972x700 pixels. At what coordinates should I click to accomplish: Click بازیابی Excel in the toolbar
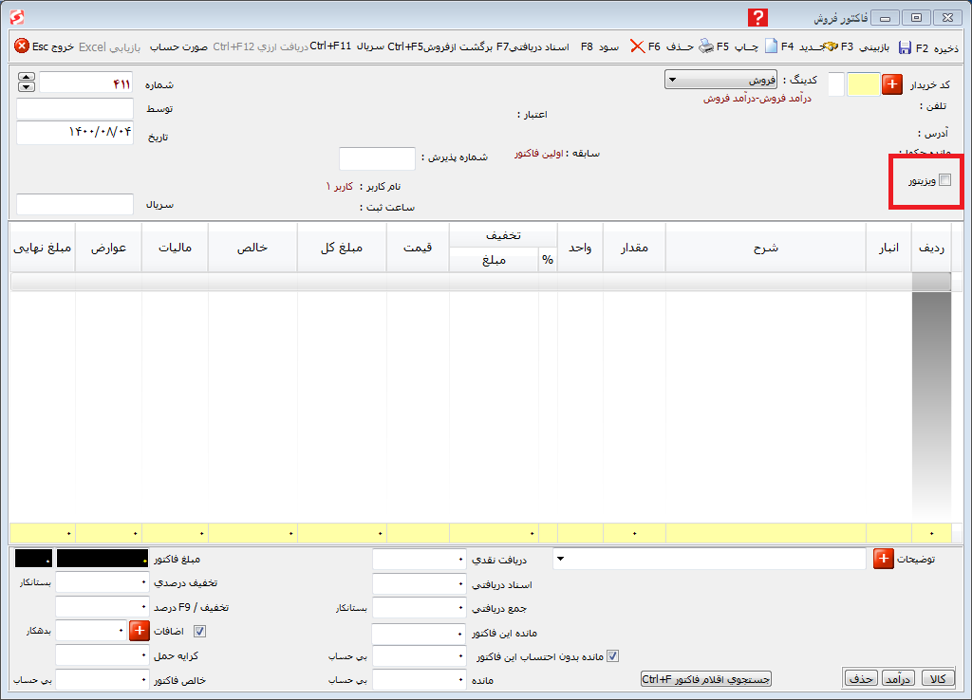click(110, 47)
